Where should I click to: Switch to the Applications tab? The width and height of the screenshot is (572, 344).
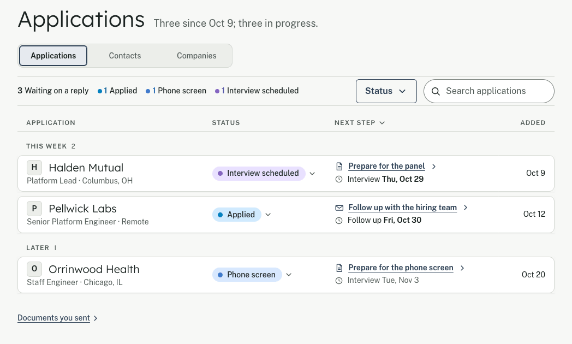click(x=53, y=56)
